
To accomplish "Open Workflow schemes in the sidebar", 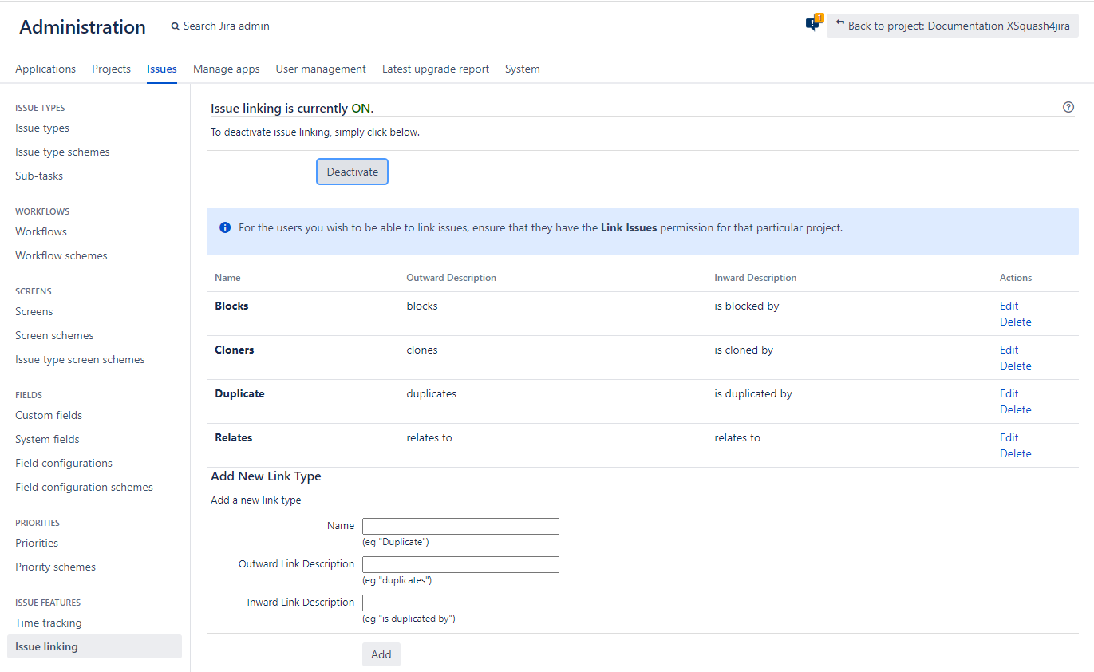I will (61, 255).
